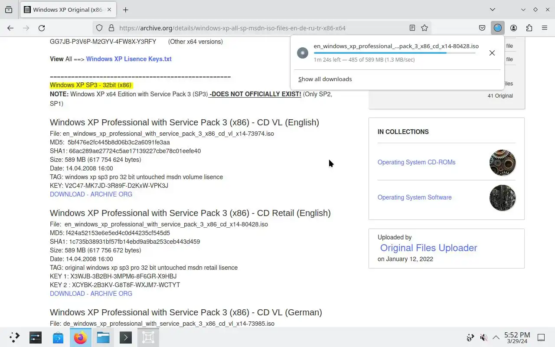The height and width of the screenshot is (347, 555).
Task: Click the CD Retail (English) section heading
Action: (x=190, y=213)
